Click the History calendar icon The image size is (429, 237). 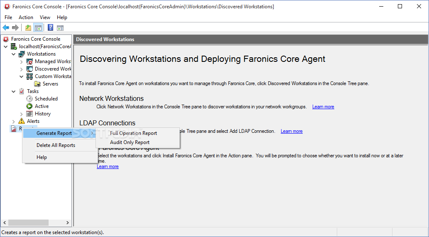tap(29, 113)
